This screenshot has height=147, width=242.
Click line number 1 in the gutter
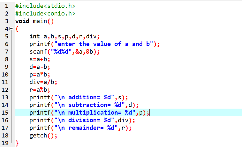coord(7,6)
